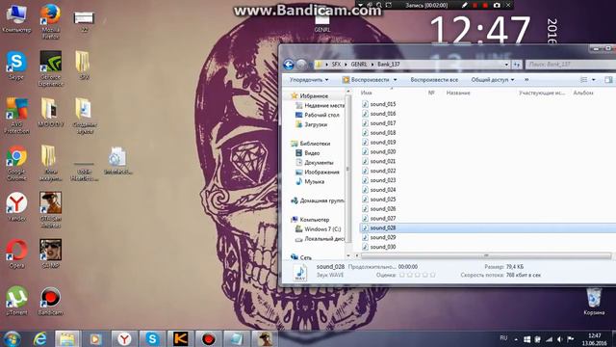Show hidden tray icons arrow

click(x=516, y=339)
